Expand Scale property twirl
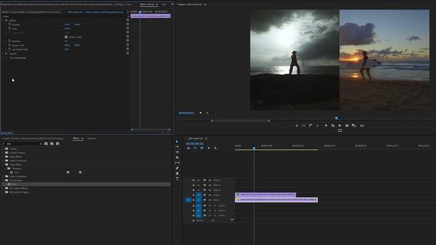 coord(5,29)
